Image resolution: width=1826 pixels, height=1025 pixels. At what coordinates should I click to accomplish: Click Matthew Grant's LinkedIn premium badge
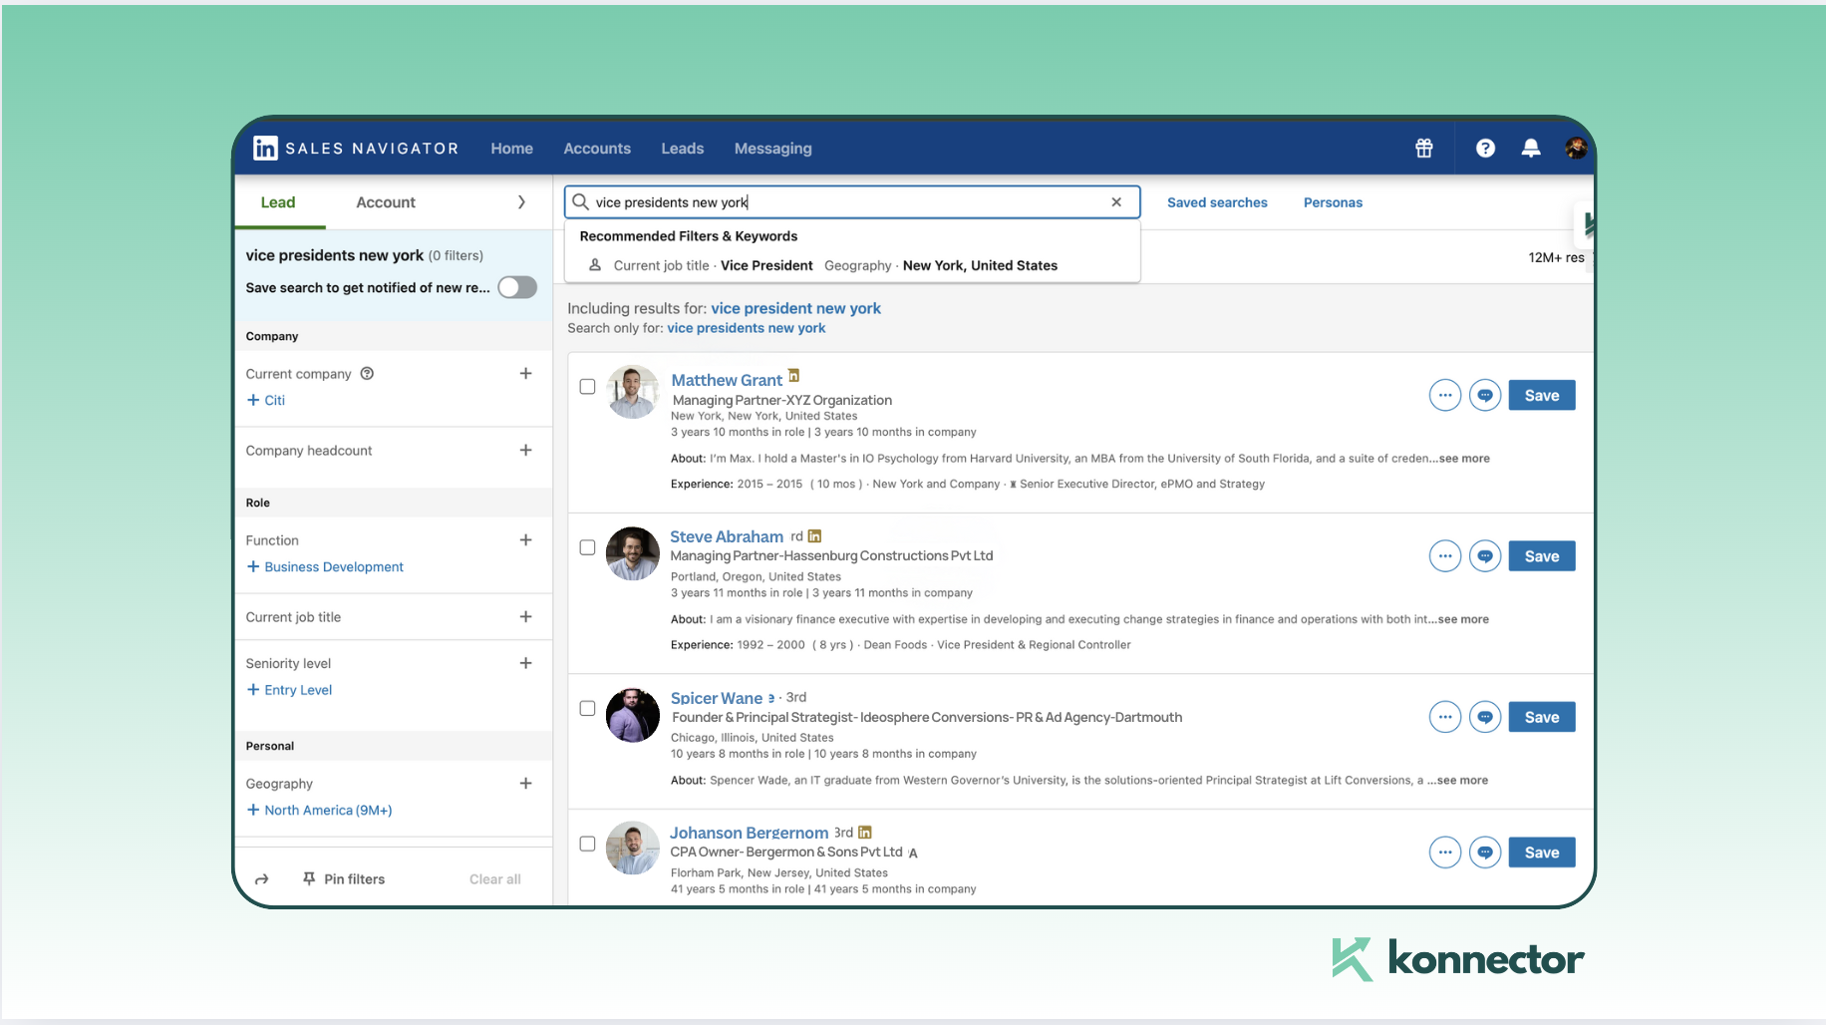(x=794, y=376)
